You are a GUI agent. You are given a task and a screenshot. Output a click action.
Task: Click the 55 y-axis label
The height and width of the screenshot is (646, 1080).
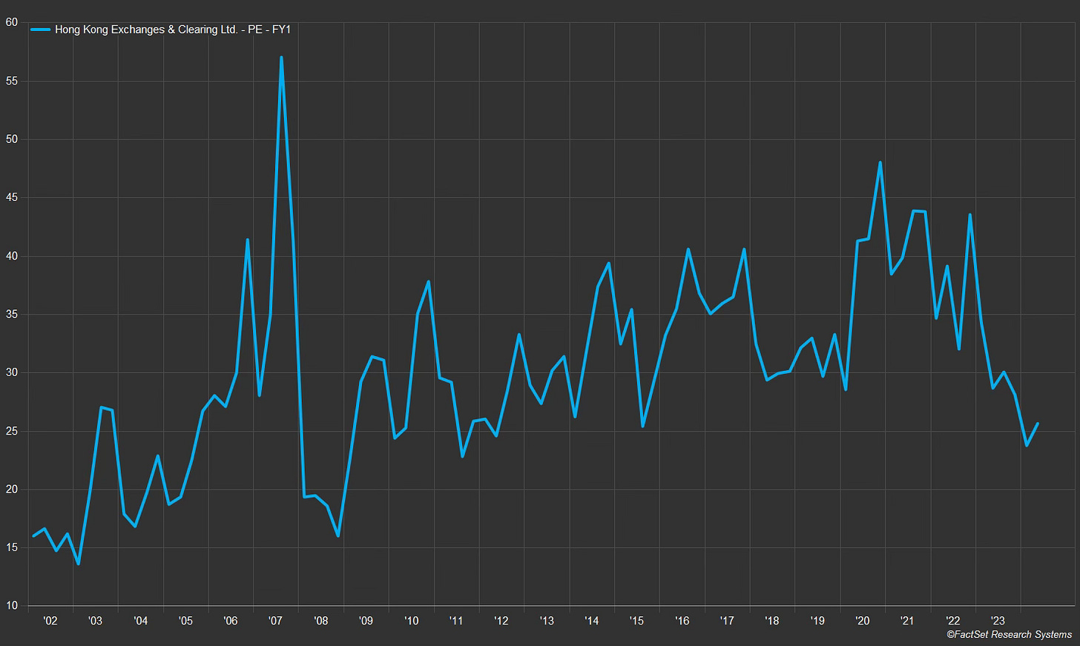point(12,81)
